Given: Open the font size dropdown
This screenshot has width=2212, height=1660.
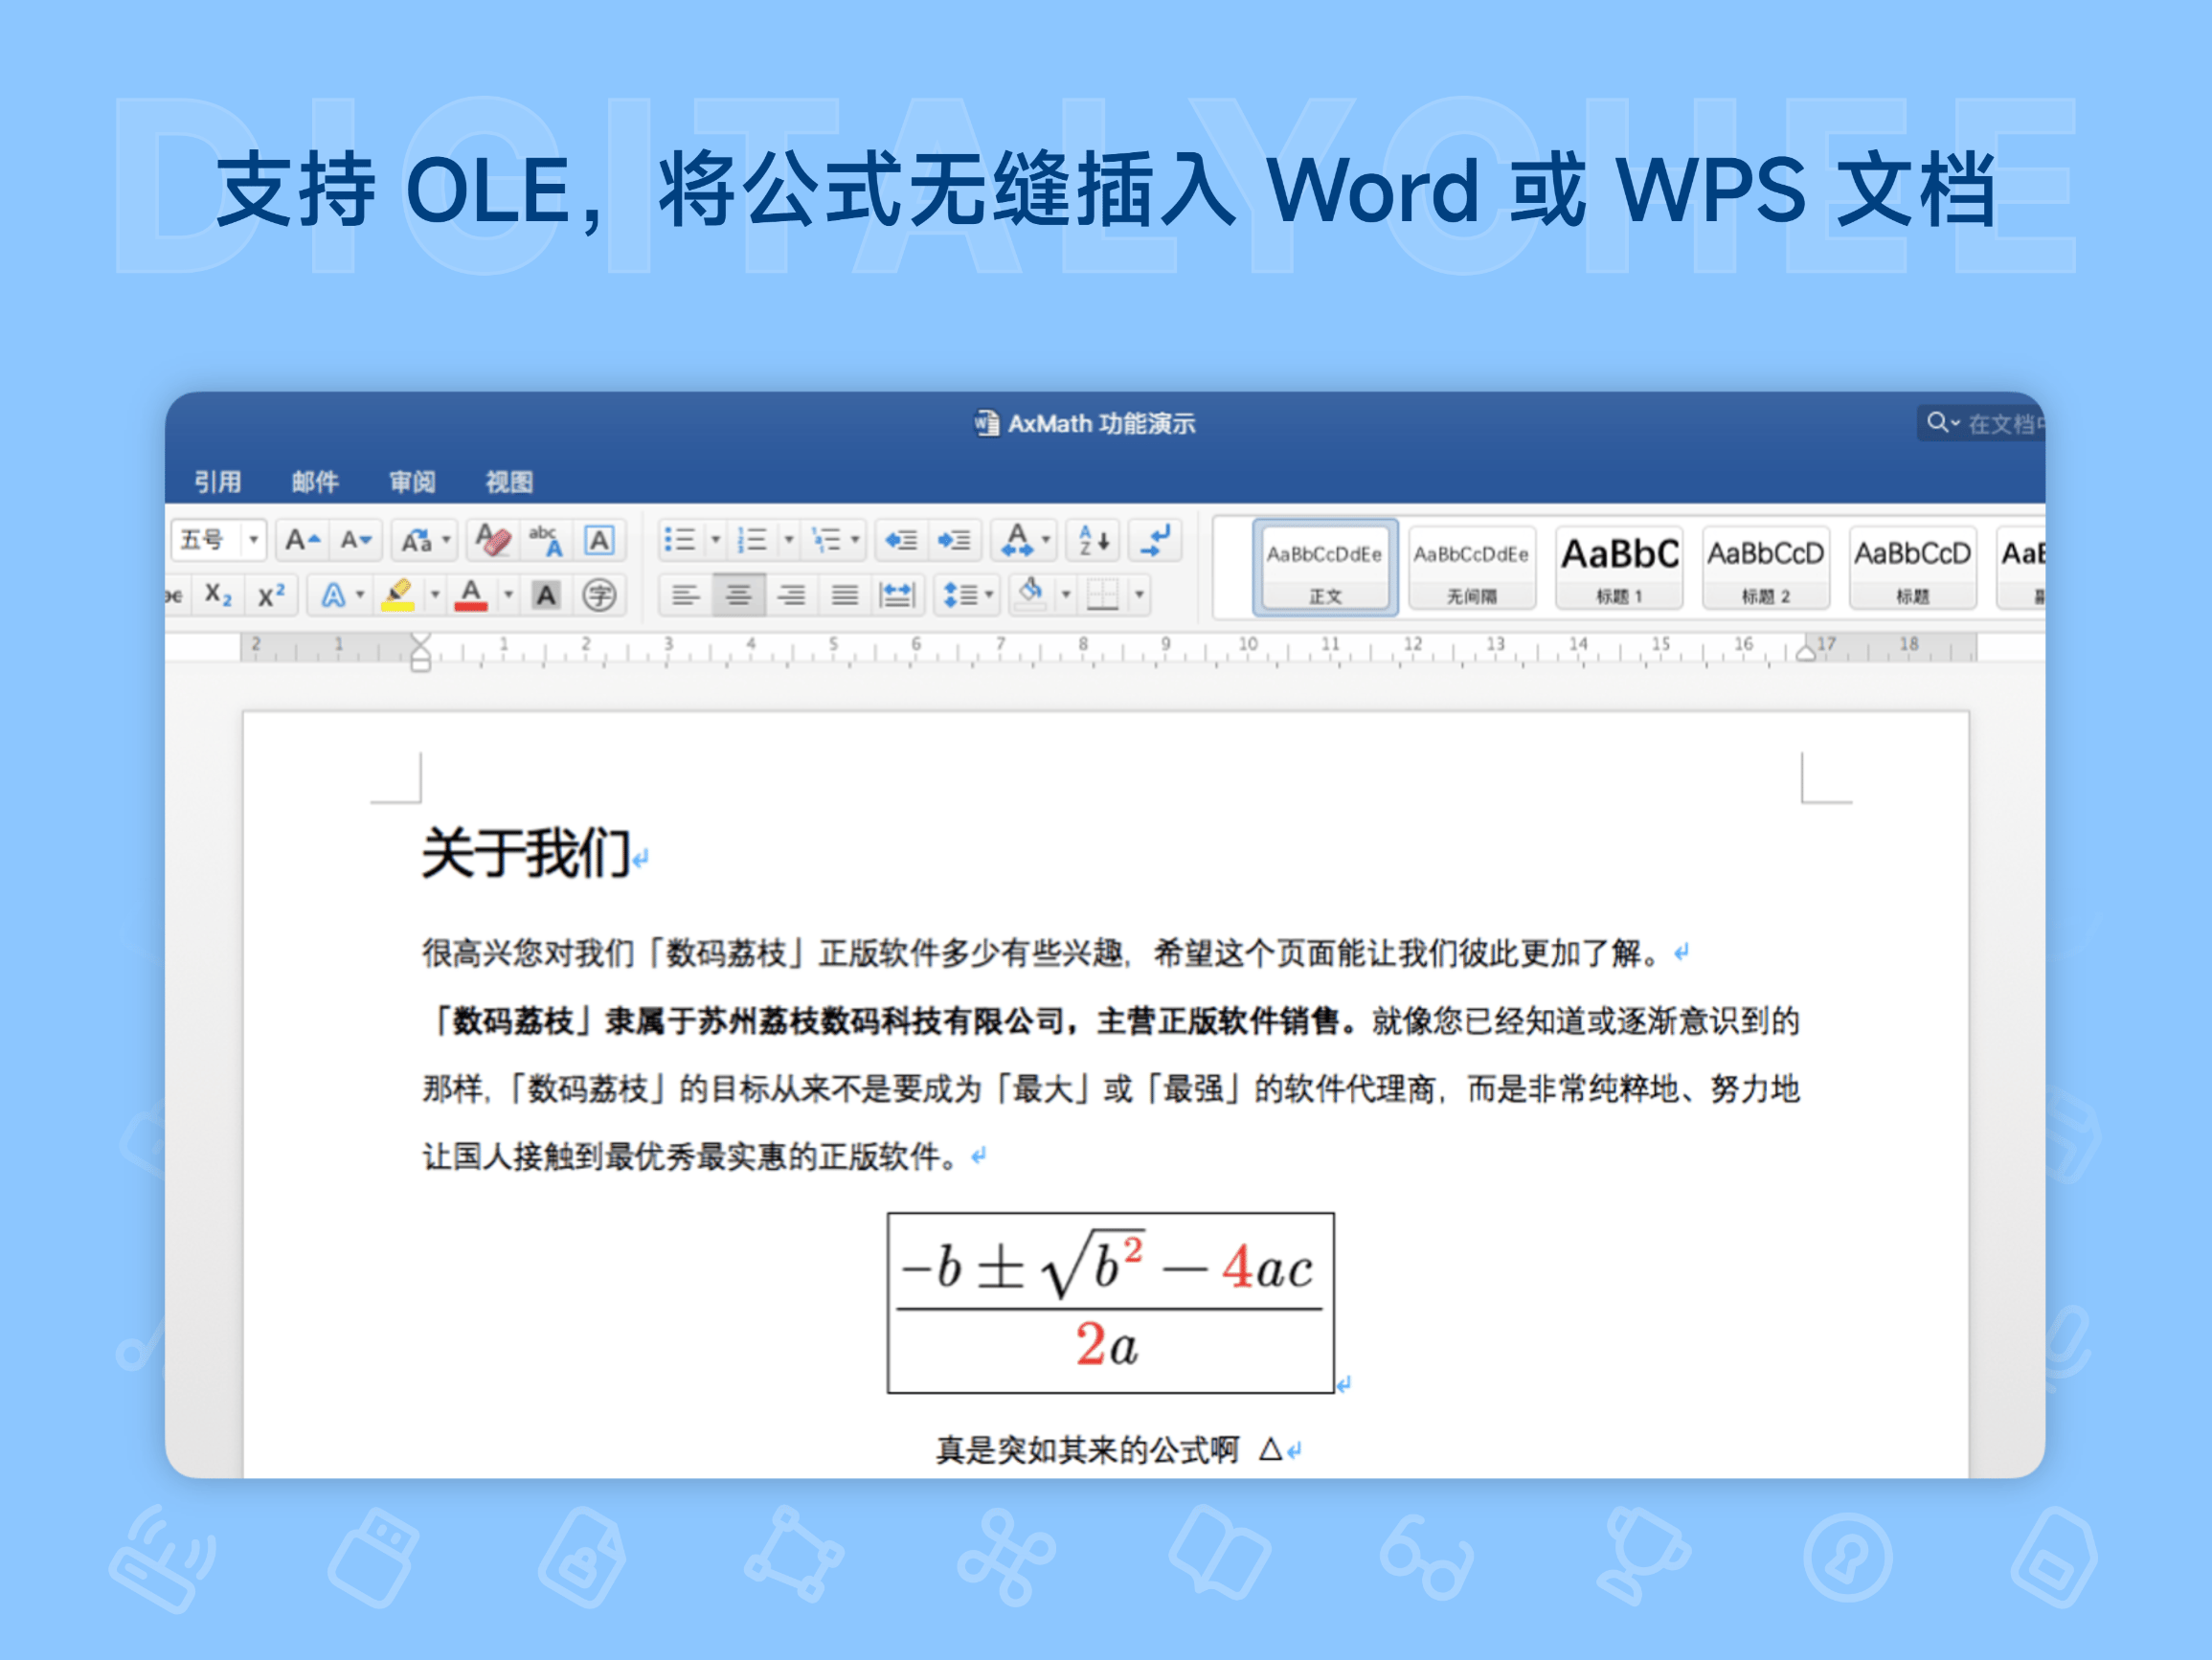Looking at the screenshot, I should tap(254, 541).
